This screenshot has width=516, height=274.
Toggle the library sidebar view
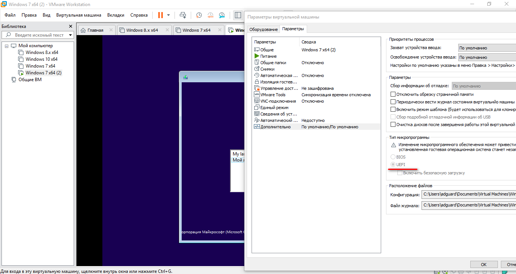click(x=238, y=15)
